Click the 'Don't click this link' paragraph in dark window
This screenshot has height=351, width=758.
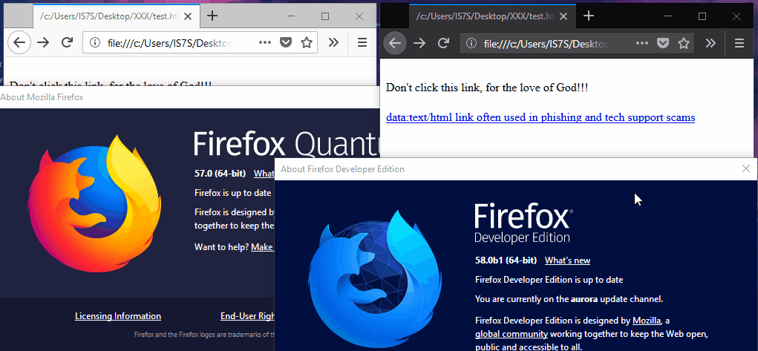487,88
